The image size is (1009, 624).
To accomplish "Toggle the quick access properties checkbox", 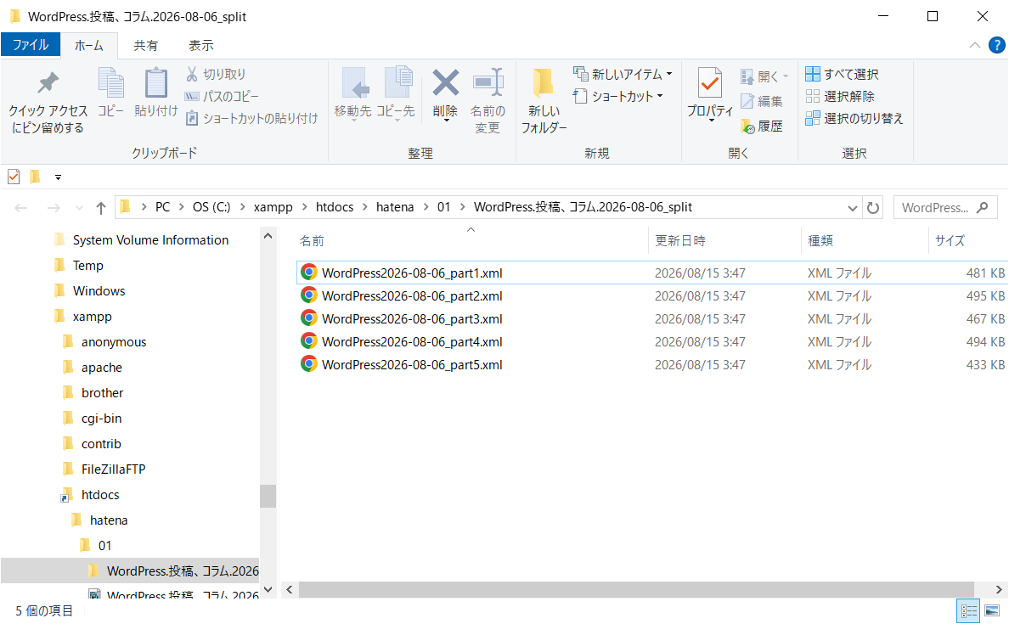I will tap(14, 177).
